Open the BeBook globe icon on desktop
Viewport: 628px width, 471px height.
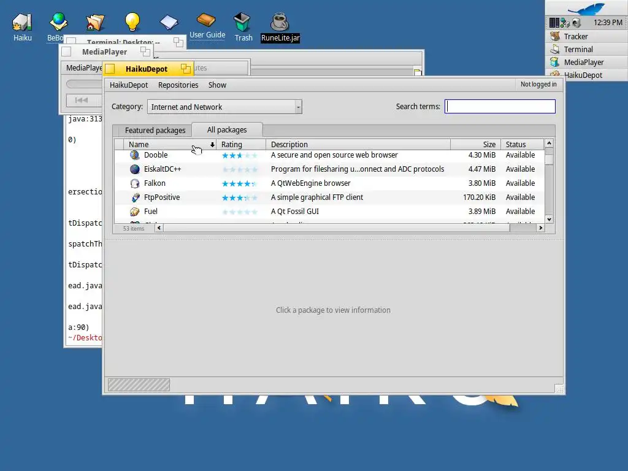[58, 23]
